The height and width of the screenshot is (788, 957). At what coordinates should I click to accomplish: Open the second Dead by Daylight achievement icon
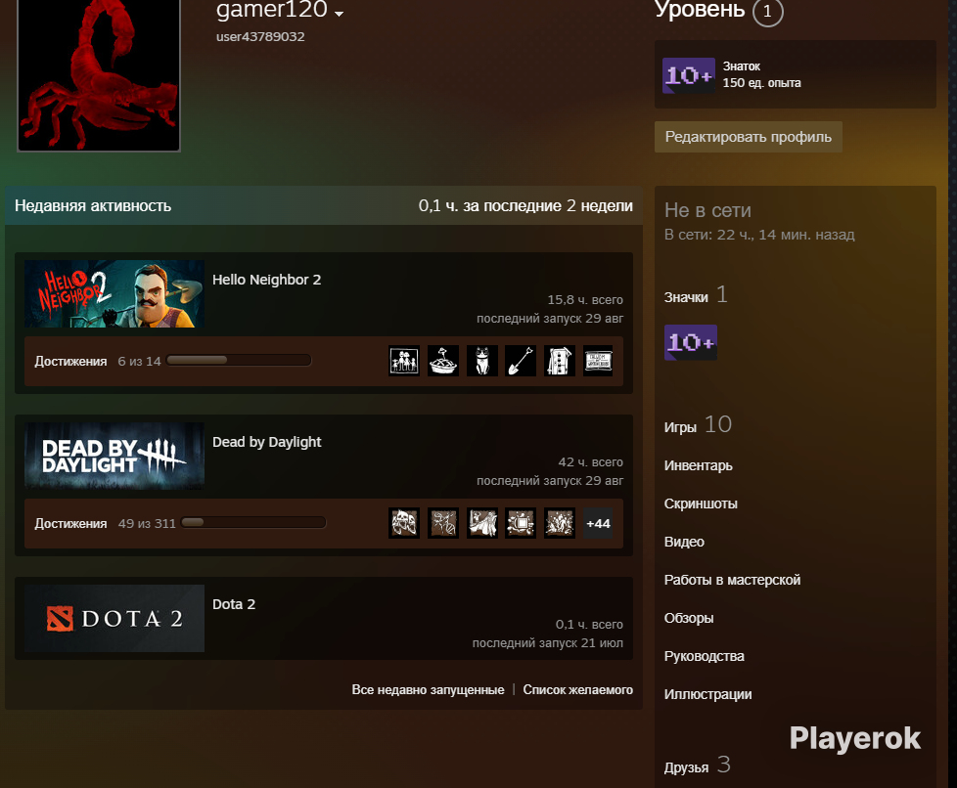tap(443, 523)
